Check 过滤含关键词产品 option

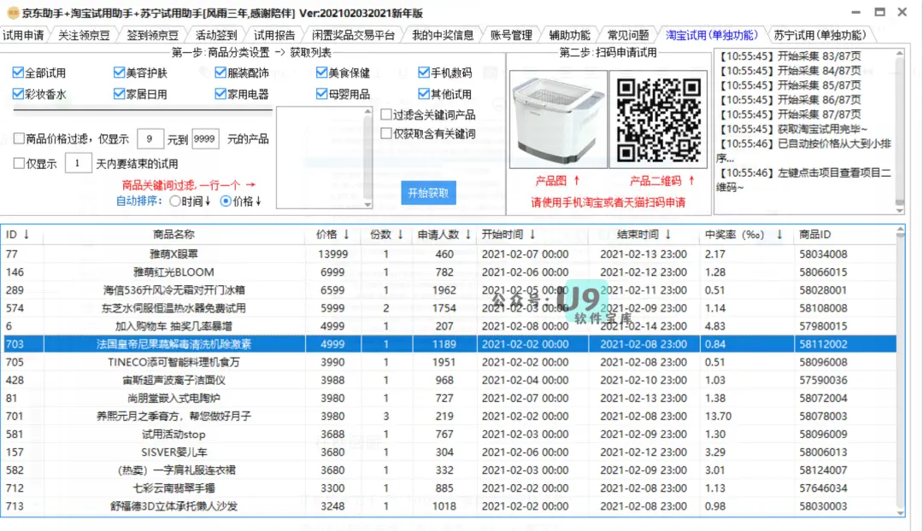[x=386, y=114]
